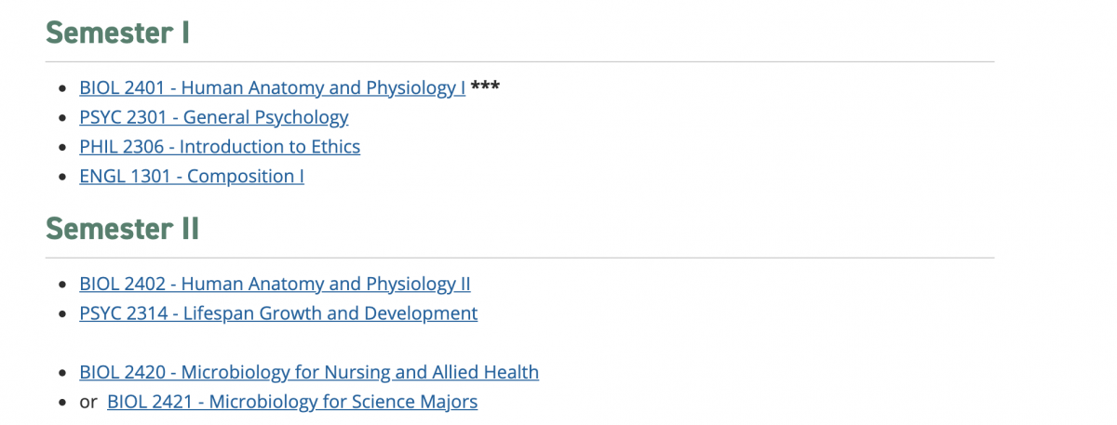Viewport: 1117px width, 425px height.
Task: View PSYC 2314 Lifespan Growth and Development
Action: (278, 313)
